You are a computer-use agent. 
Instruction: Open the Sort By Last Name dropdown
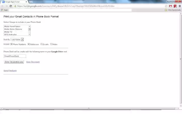(17, 40)
